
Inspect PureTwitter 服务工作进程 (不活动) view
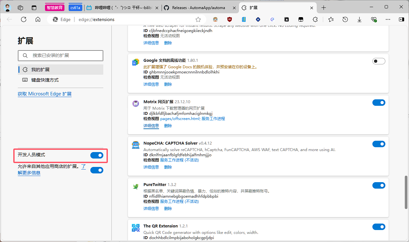tap(179, 202)
